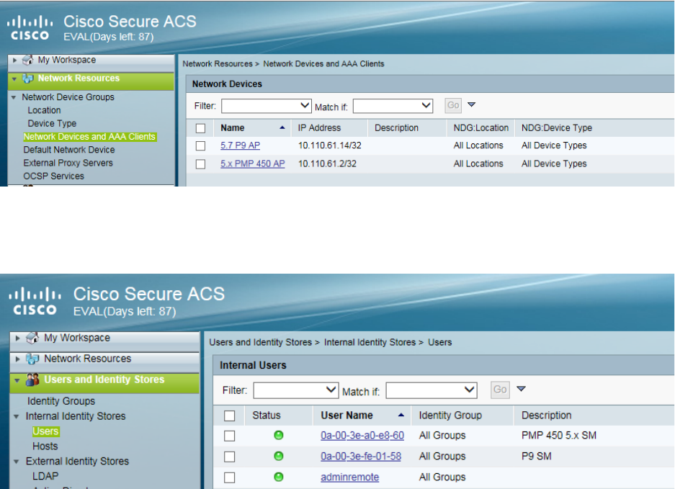Click the 10.110.61.14/32 IP address cell
The image size is (675, 489).
tap(330, 145)
